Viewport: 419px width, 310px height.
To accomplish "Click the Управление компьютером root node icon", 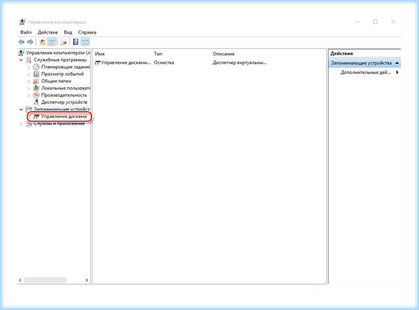I will click(x=22, y=52).
